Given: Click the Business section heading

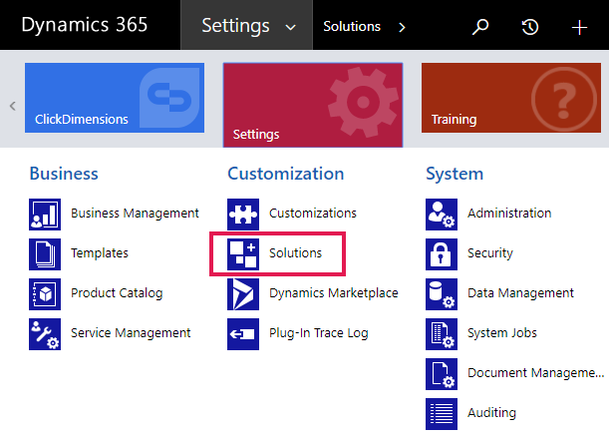Looking at the screenshot, I should coord(64,174).
